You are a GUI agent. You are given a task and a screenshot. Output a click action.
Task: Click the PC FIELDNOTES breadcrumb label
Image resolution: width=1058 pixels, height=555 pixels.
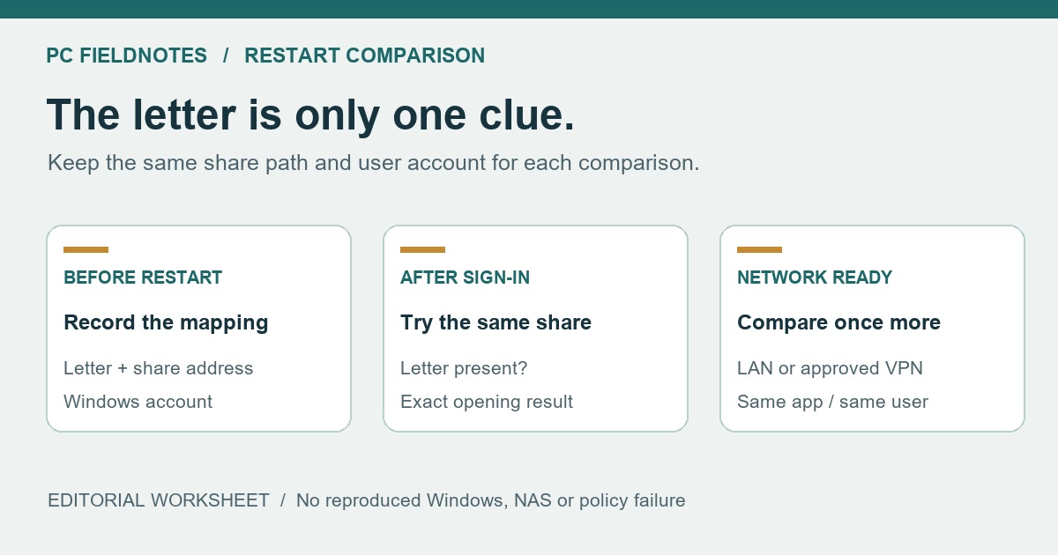click(127, 55)
